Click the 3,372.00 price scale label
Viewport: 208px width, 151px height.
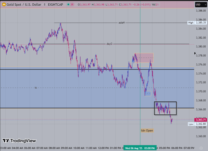click(x=201, y=82)
